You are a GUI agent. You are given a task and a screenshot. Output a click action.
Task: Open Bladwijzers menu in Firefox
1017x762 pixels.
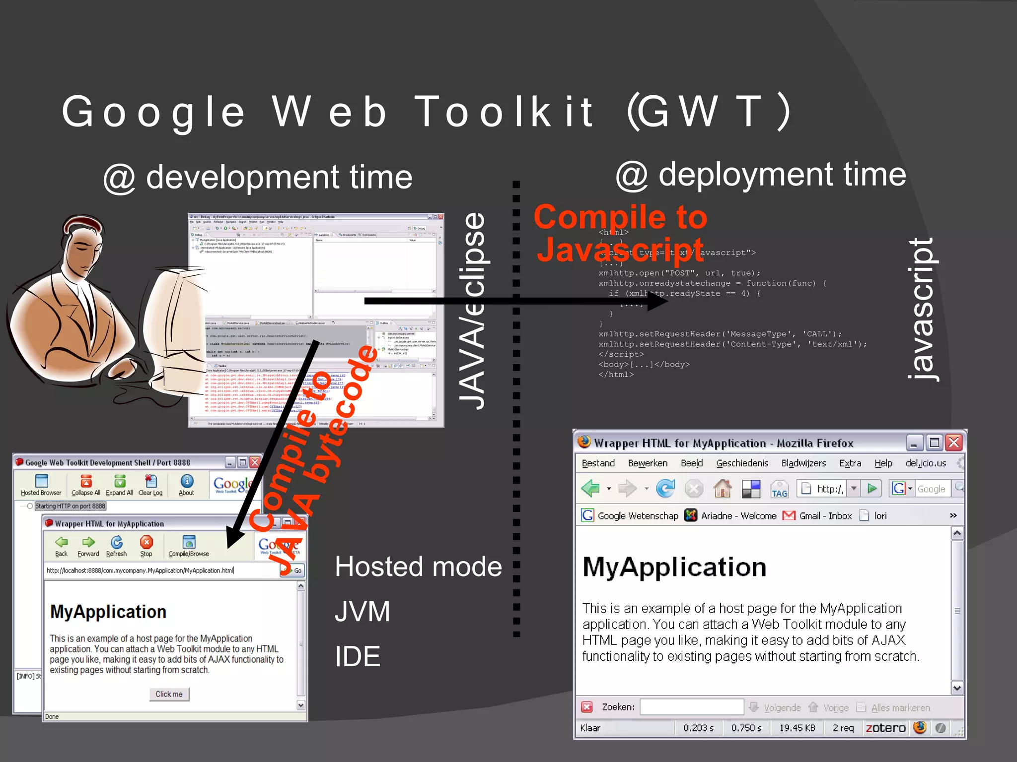tap(804, 463)
